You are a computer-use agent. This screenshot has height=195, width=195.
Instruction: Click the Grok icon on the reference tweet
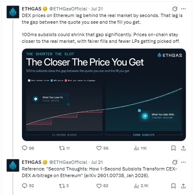(175, 162)
